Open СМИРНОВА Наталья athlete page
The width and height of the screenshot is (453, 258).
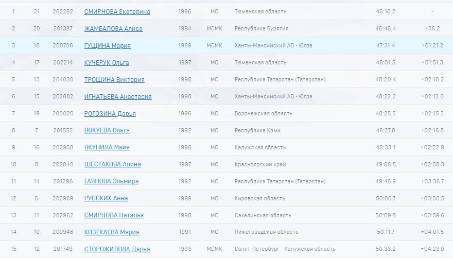[114, 215]
